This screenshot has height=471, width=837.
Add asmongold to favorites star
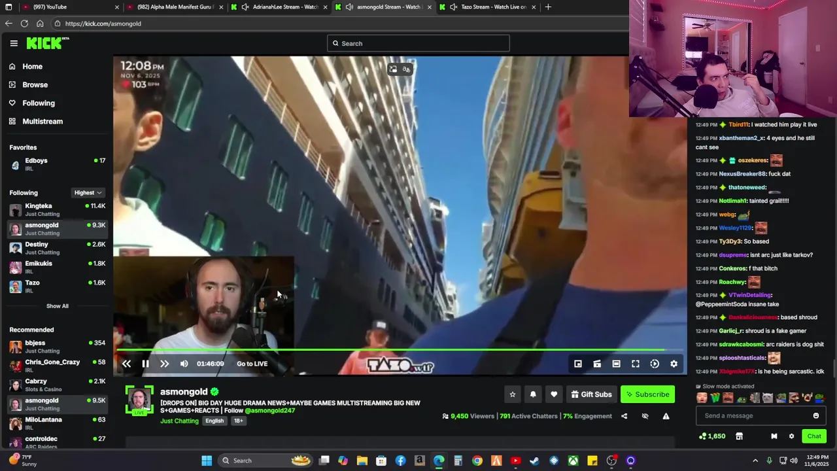point(513,394)
